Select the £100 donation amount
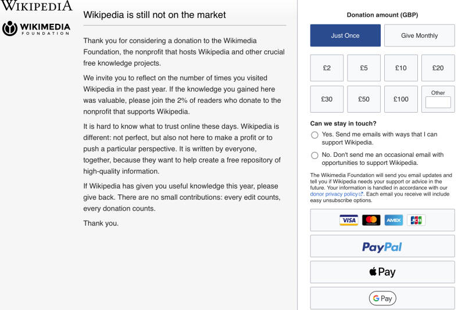This screenshot has width=465, height=310. click(x=400, y=99)
